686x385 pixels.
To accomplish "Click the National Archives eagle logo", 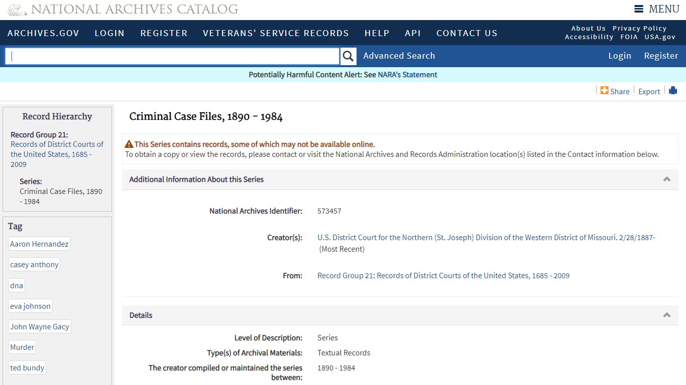I will (17, 10).
